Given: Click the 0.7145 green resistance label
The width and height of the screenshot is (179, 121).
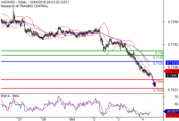Looking at the screenshot, I should [x=158, y=57].
